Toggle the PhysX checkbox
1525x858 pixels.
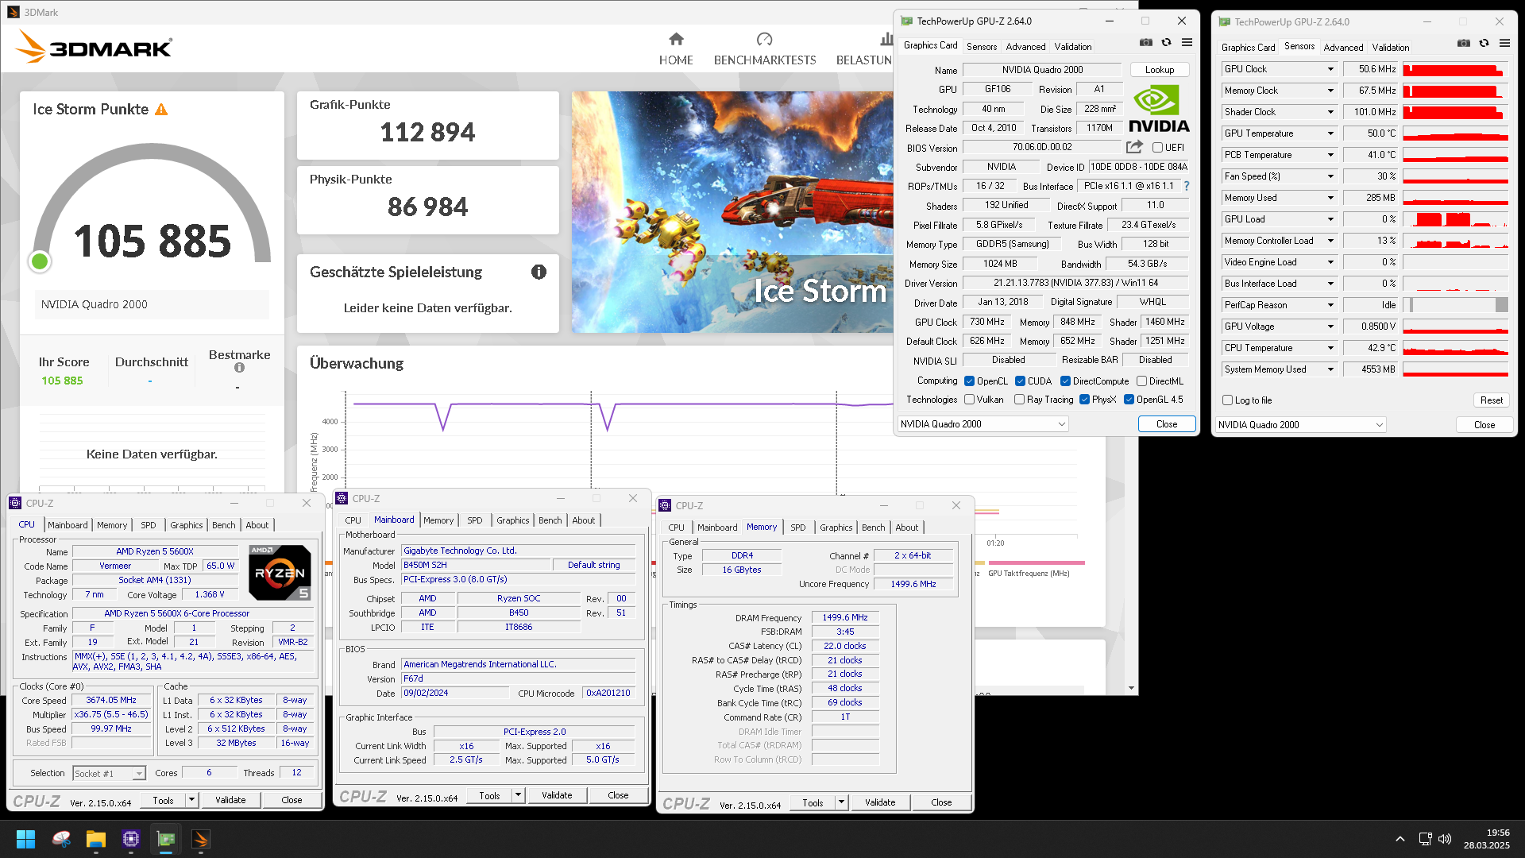[x=1084, y=400]
